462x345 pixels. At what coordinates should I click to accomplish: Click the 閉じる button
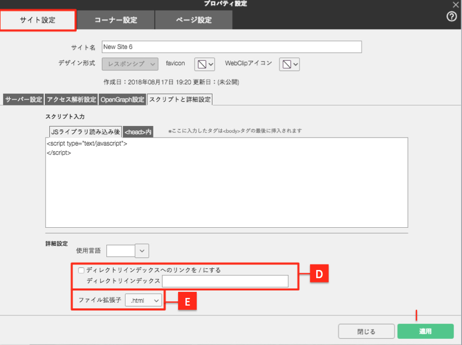(366, 331)
